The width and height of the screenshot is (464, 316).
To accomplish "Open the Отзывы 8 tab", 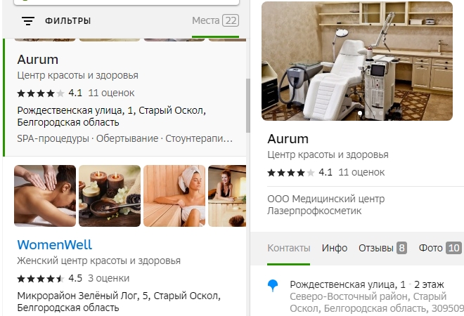I will click(x=382, y=248).
